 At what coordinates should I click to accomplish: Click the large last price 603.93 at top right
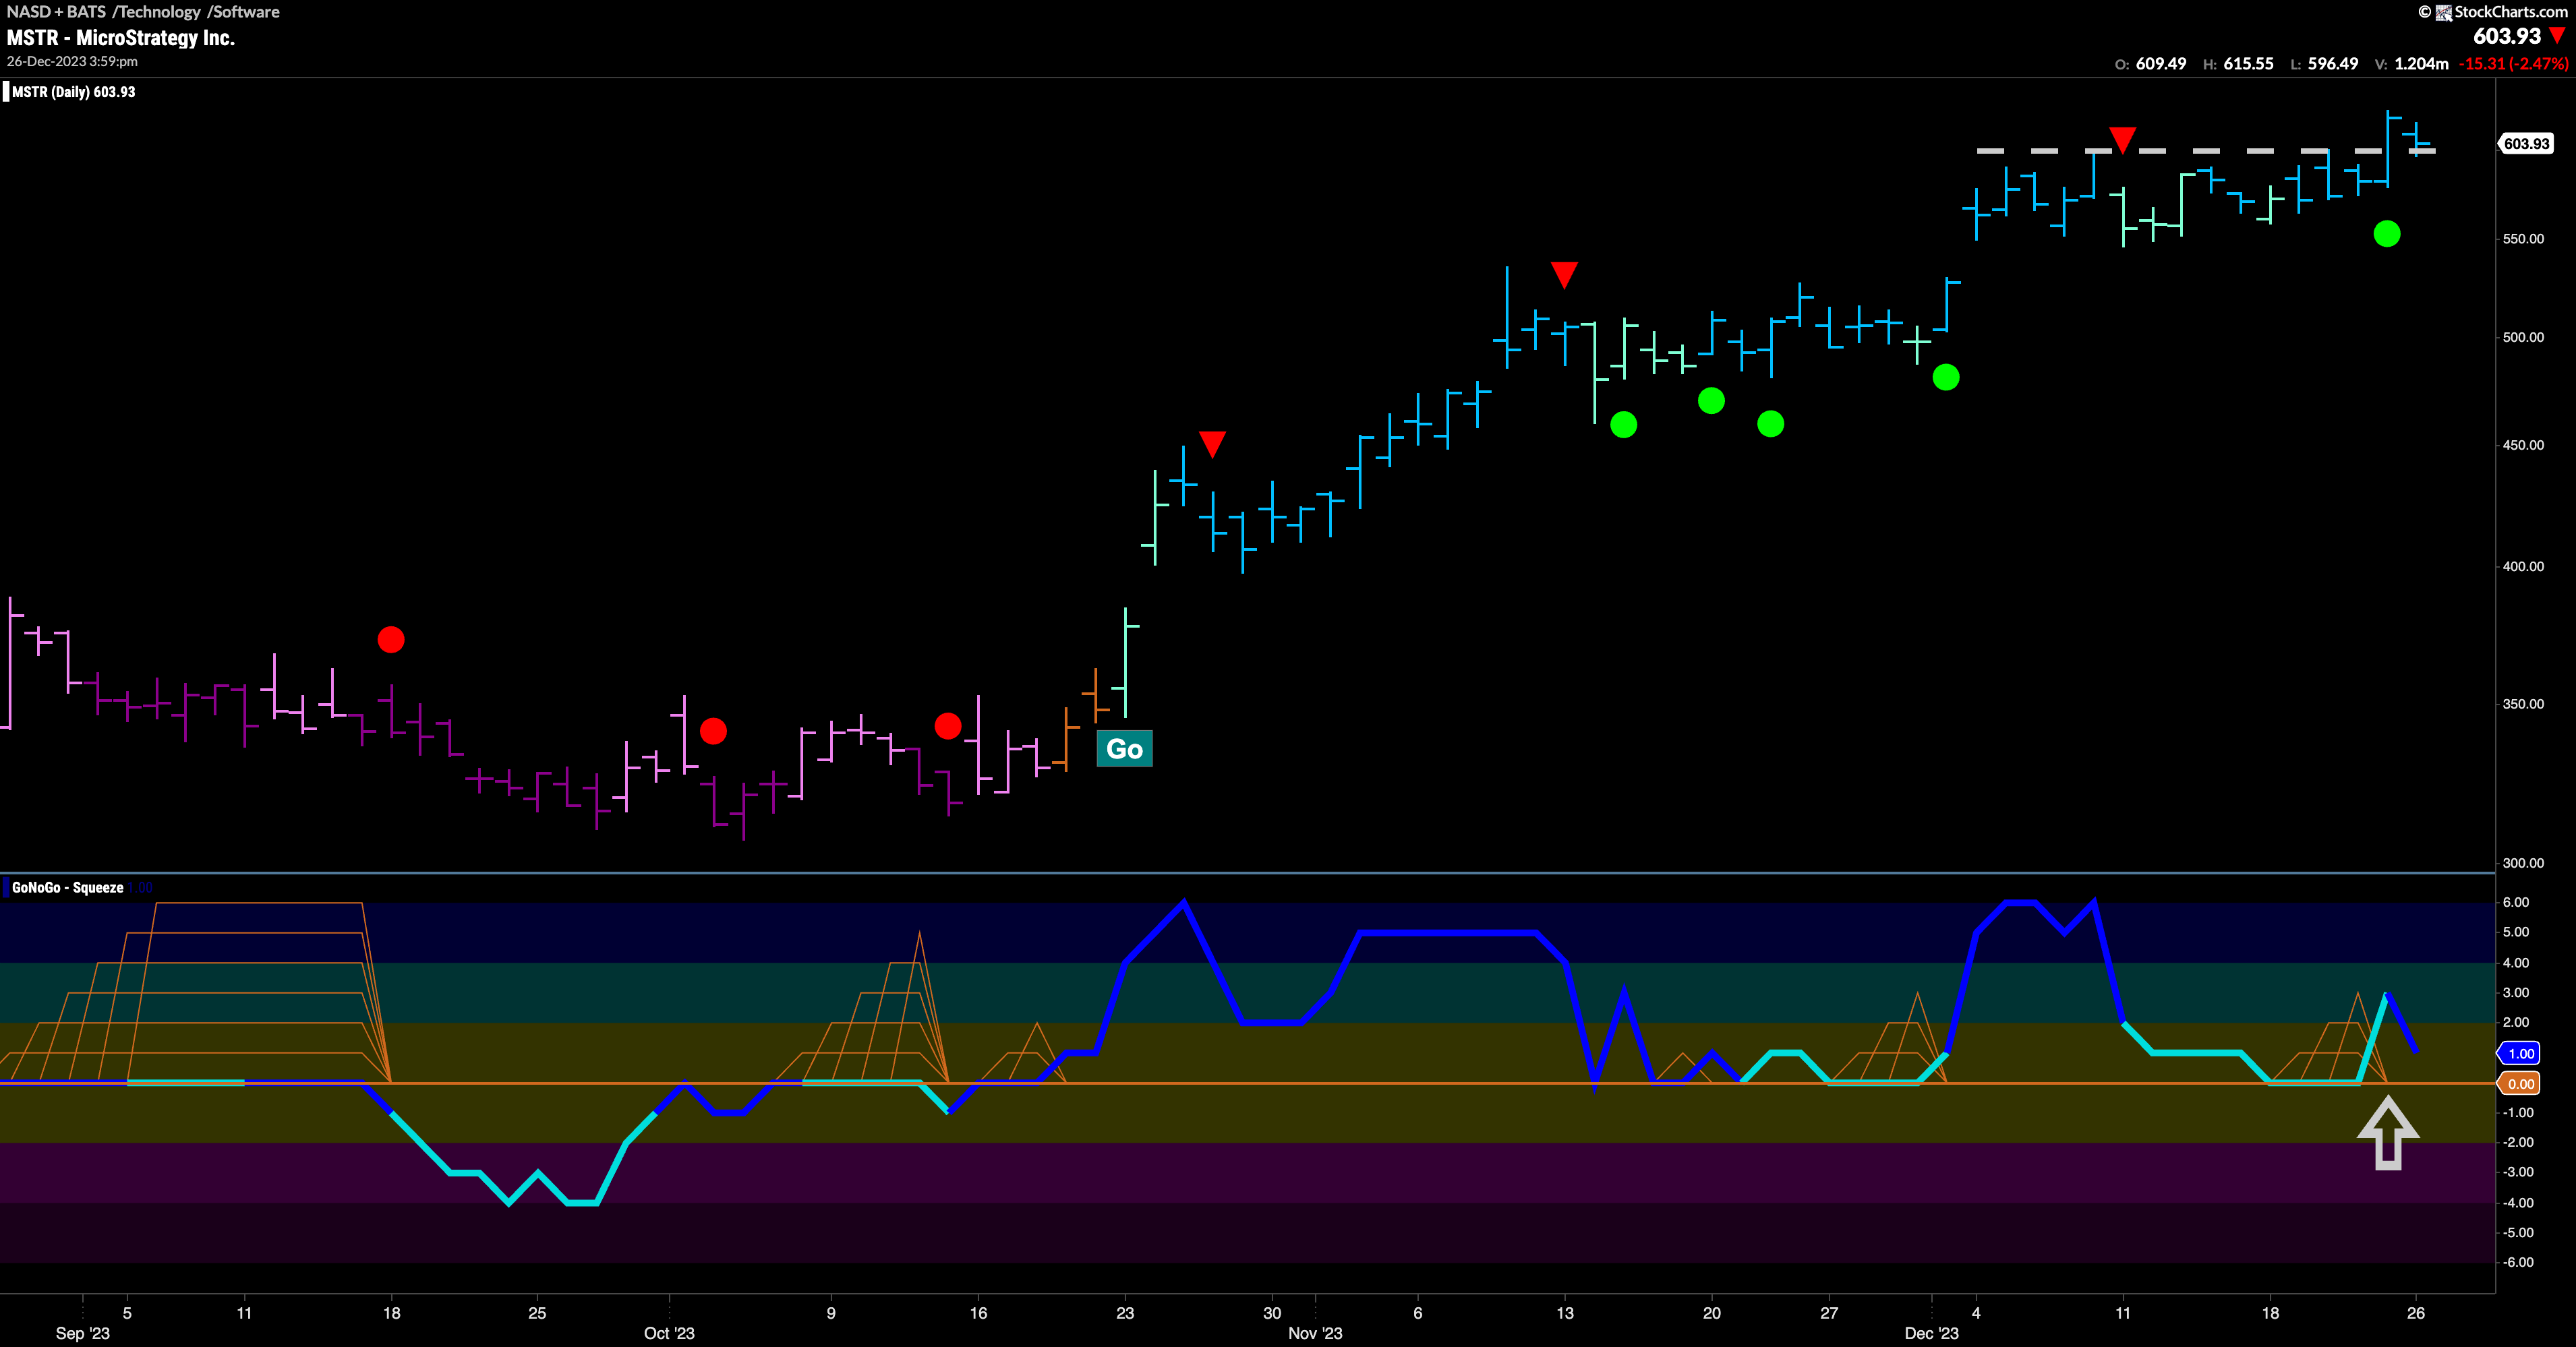point(2507,36)
